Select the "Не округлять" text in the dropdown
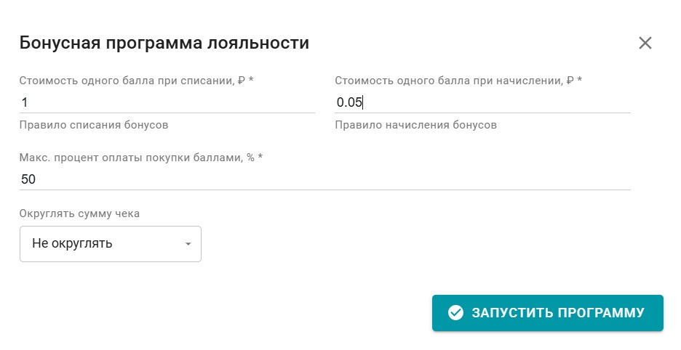Screen dimensions: 681x350 coord(72,244)
